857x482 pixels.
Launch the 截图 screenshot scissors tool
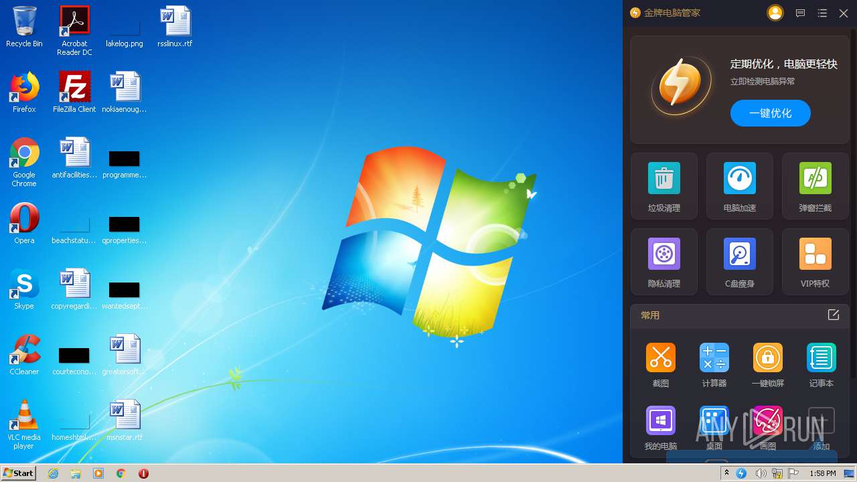pyautogui.click(x=660, y=365)
